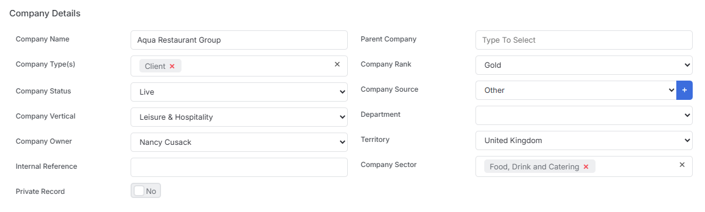705x212 pixels.
Task: Click into the Company Name field
Action: tap(239, 40)
